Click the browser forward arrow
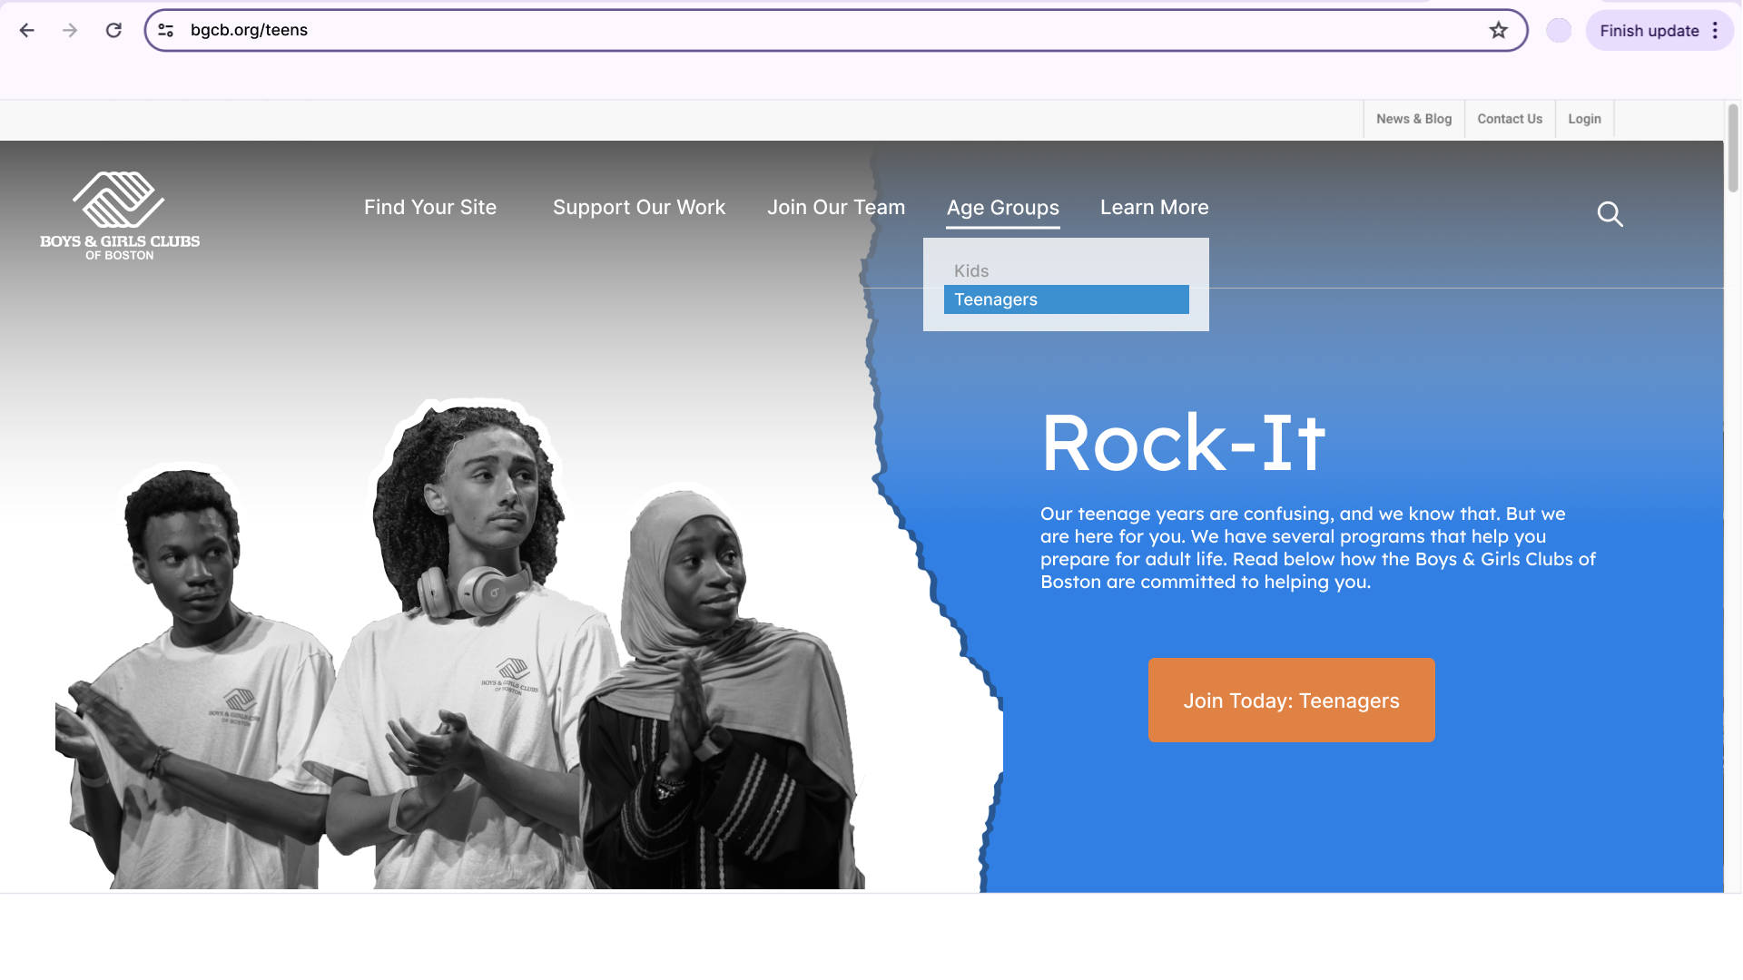This screenshot has height=980, width=1743. click(70, 30)
